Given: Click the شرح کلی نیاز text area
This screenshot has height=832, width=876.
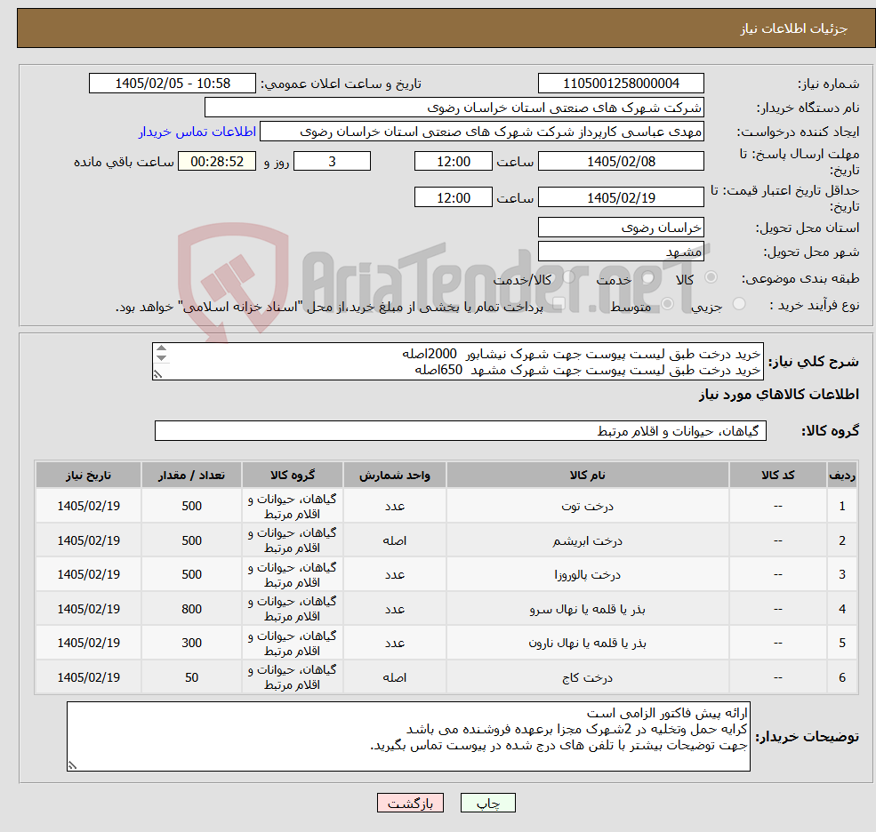Looking at the screenshot, I should click(x=457, y=362).
